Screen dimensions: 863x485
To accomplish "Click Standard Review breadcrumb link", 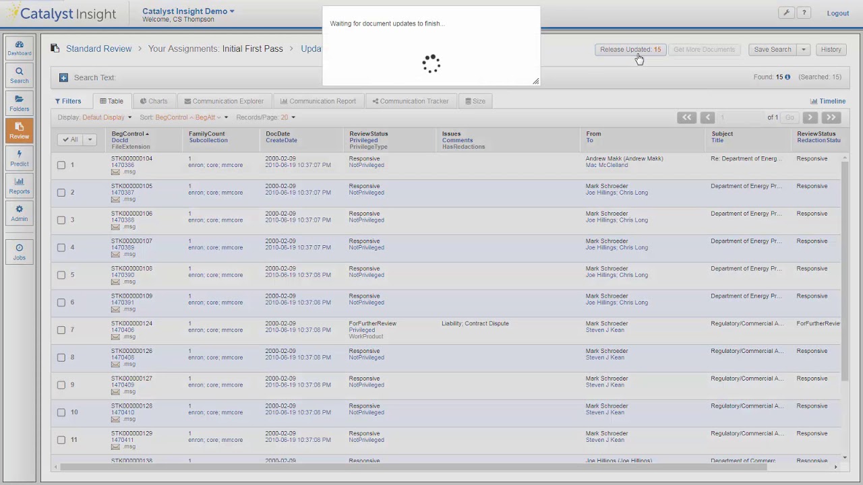I will (x=98, y=48).
